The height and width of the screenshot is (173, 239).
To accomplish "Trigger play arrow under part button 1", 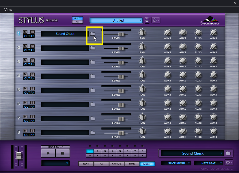I will point(90,155).
